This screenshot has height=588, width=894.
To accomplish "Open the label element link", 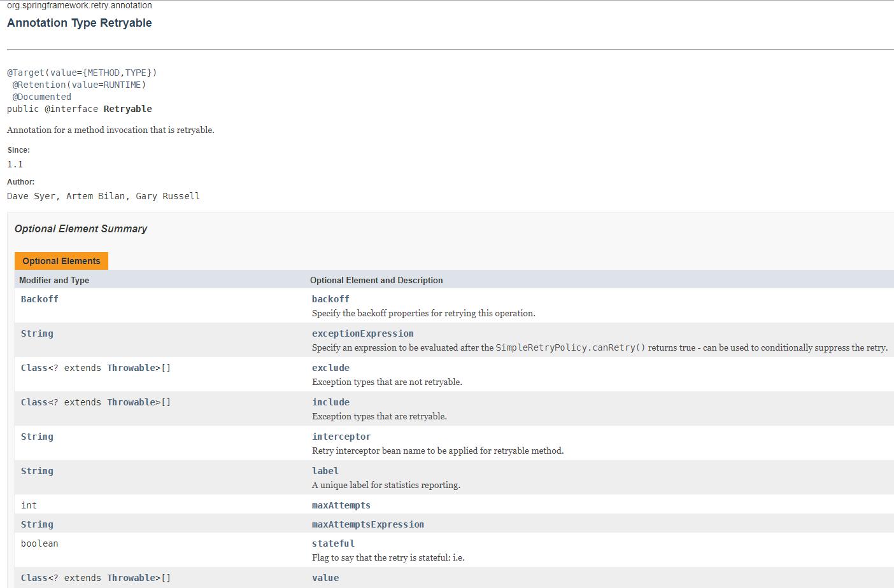I will click(x=325, y=470).
